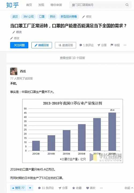
Task: Click the 编辑回答 button
Action: click(x=42, y=45)
